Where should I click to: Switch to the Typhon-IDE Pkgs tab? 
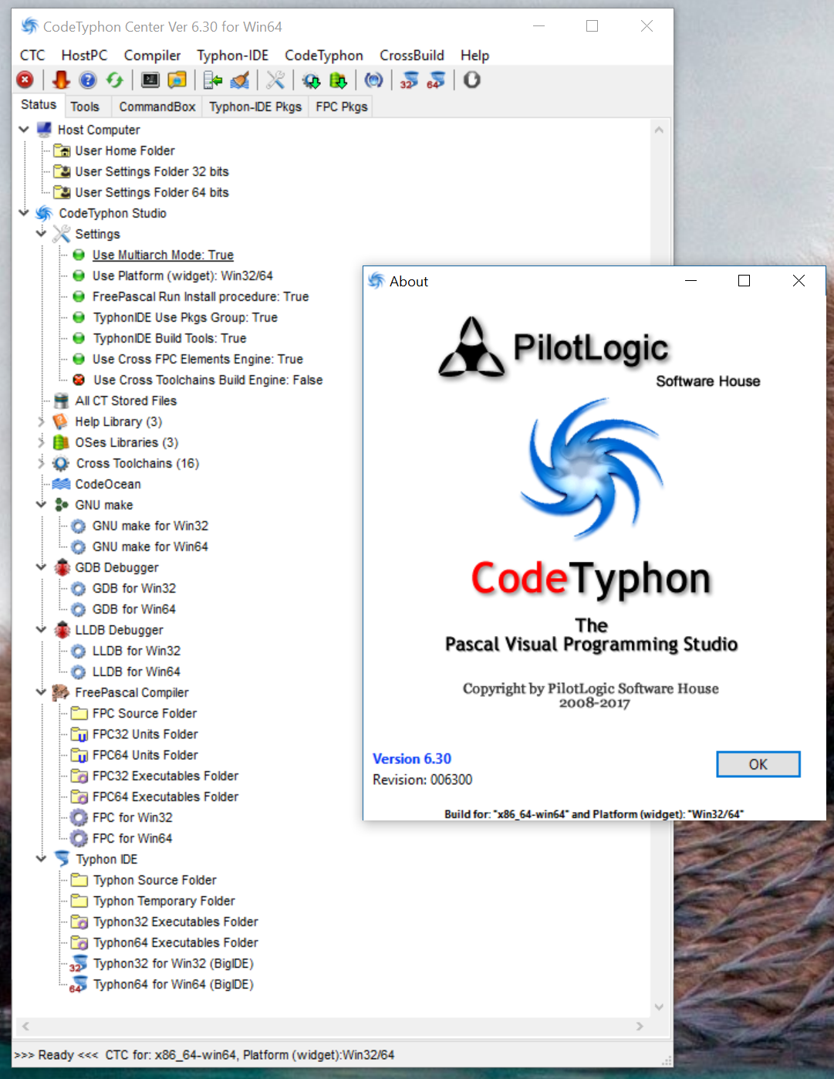coord(255,107)
